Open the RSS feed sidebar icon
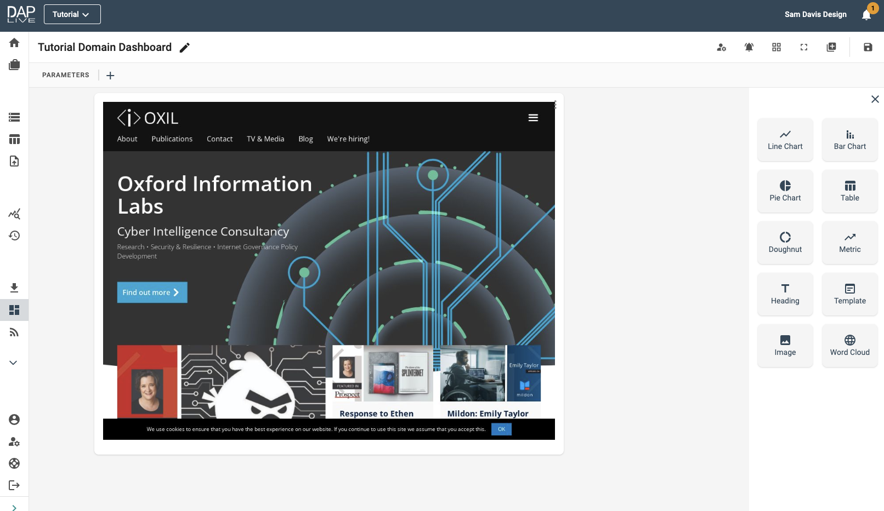The image size is (884, 511). (x=14, y=332)
